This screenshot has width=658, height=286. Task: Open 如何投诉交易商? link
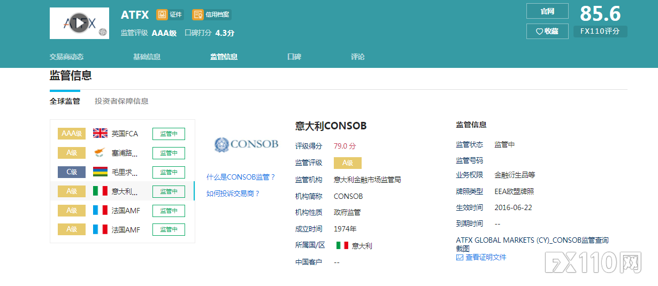(x=233, y=194)
